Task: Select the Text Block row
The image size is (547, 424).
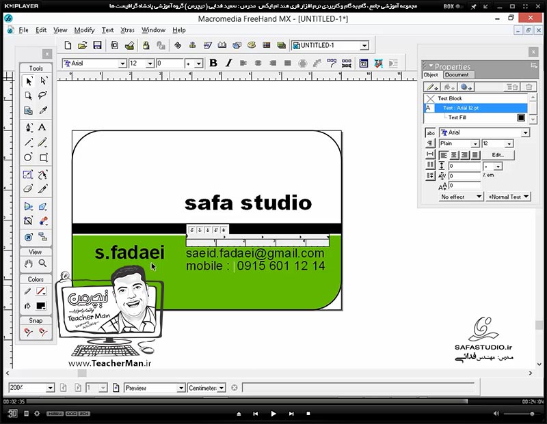Action: [476, 98]
